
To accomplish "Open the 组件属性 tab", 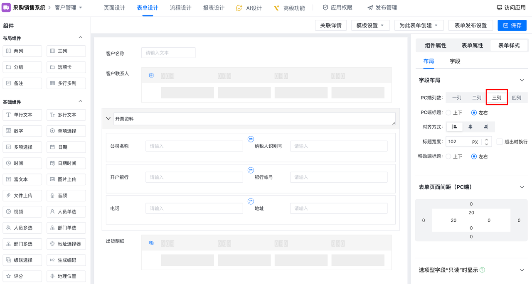I will pyautogui.click(x=436, y=45).
